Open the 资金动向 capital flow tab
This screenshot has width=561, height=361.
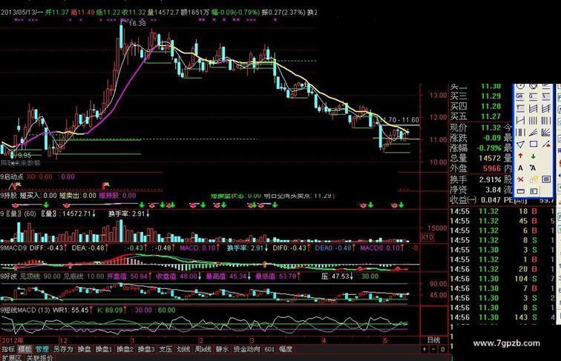[x=247, y=349]
